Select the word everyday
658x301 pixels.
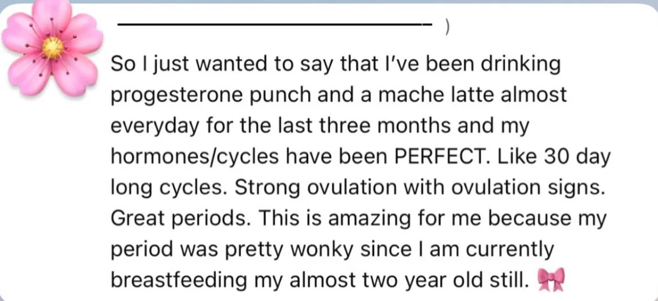click(154, 127)
